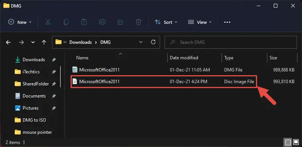Go up one folder level arrow

click(44, 42)
